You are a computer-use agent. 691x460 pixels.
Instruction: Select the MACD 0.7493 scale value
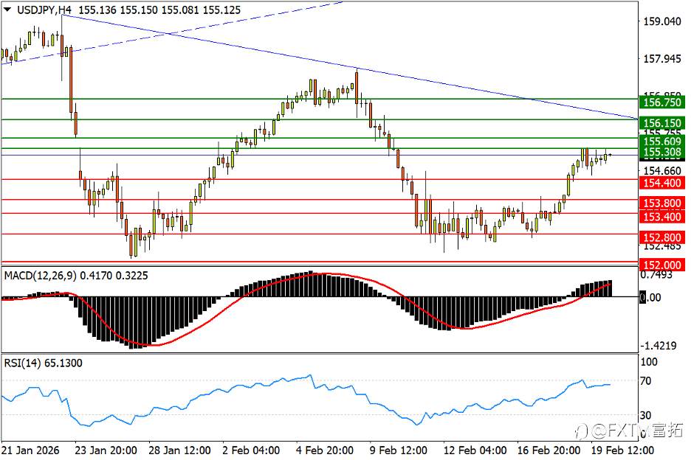656,275
